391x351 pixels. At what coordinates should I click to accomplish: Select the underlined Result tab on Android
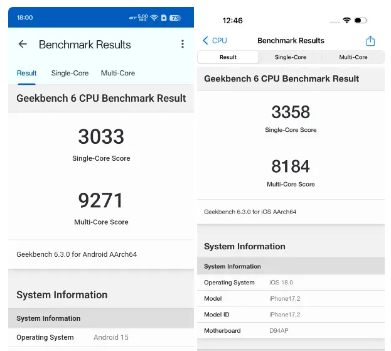(x=27, y=73)
